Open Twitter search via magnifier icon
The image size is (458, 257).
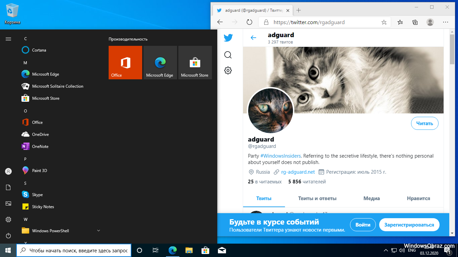[228, 55]
